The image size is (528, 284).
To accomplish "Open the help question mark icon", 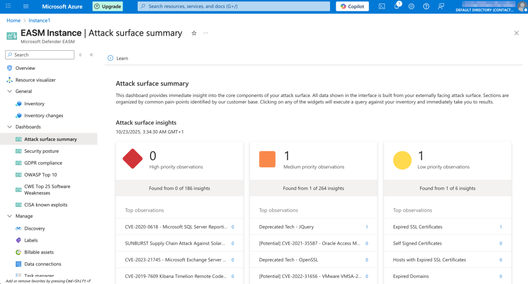I will point(426,6).
